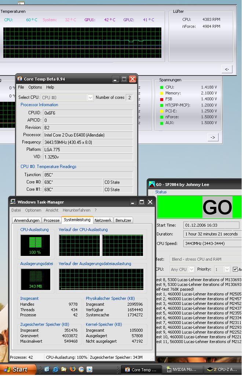Launch Internet Explorer from the quick launch
The width and height of the screenshot is (242, 376).
tap(55, 369)
